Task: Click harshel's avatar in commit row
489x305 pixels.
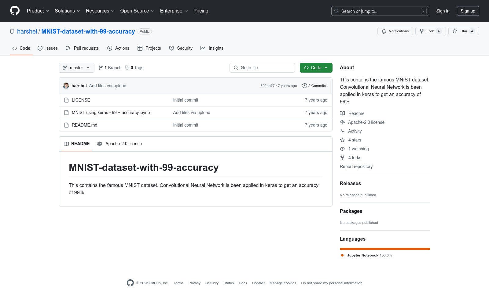Action: tap(66, 86)
